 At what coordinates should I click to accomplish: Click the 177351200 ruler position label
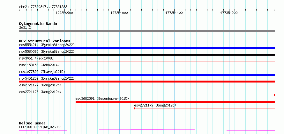[x=228, y=13]
